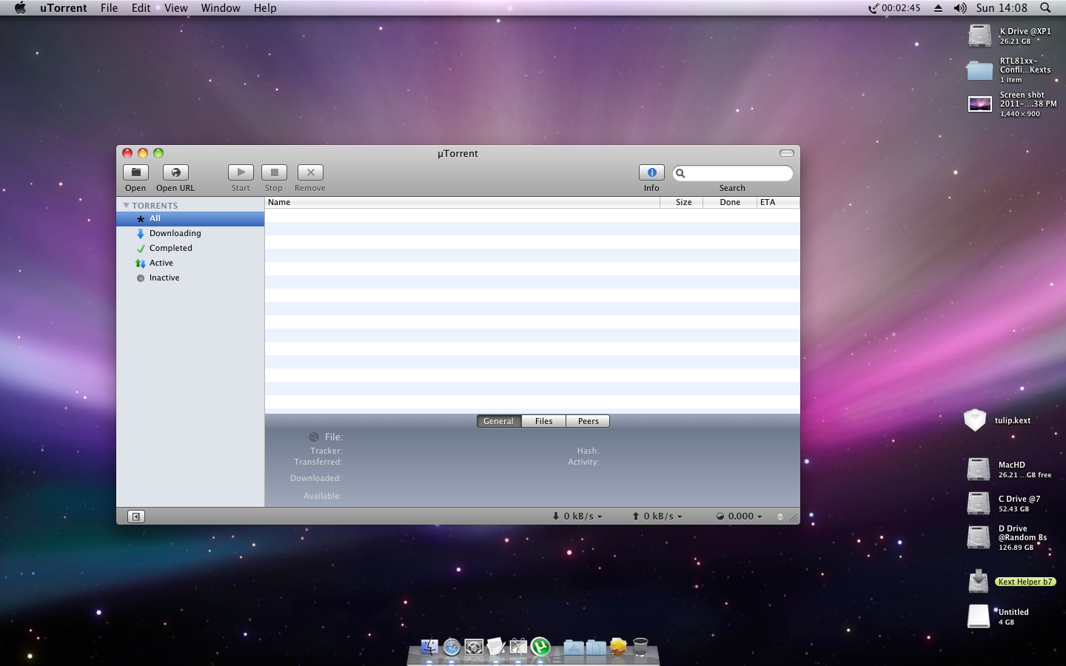Select K Drive @XP1 desktop icon
The height and width of the screenshot is (666, 1066).
point(979,36)
